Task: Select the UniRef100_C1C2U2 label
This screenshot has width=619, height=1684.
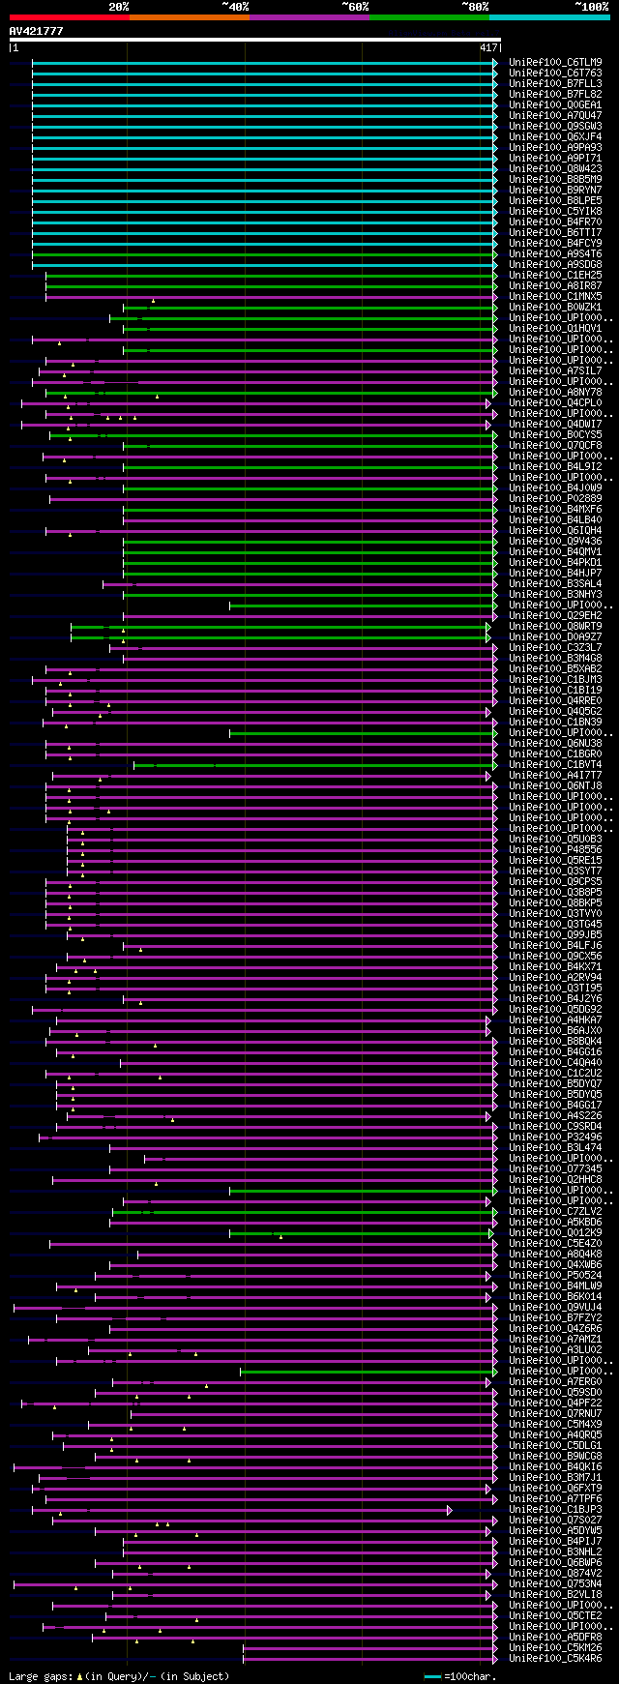Action: (555, 1074)
